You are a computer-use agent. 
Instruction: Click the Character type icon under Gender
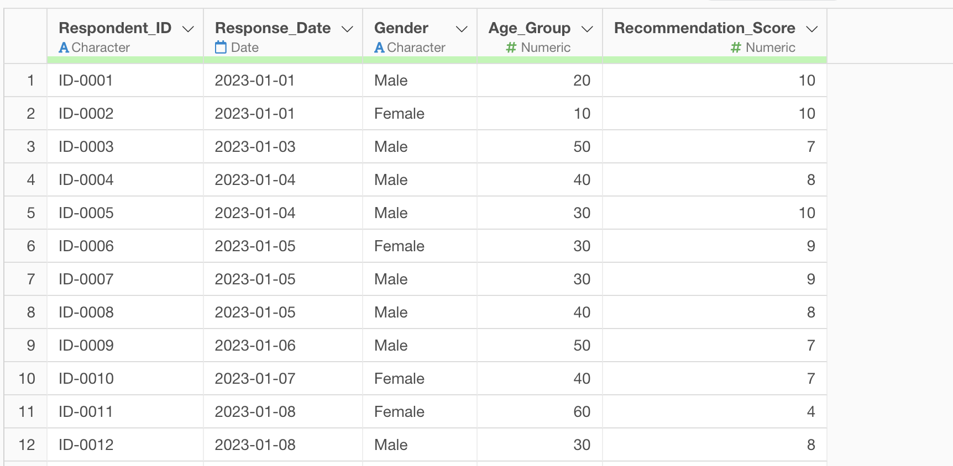pos(379,48)
